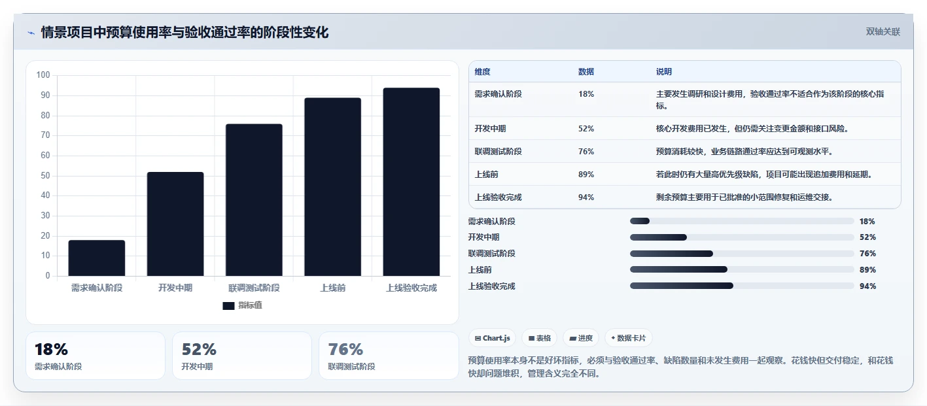Image resolution: width=927 pixels, height=406 pixels.
Task: Click the 指标值 legend label
Action: point(250,305)
